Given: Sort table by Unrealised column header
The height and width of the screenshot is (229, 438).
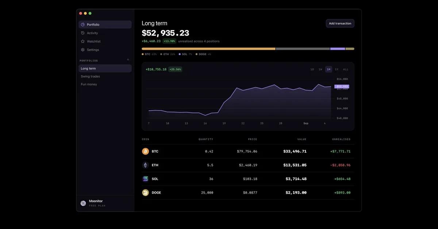Looking at the screenshot, I should tap(341, 139).
